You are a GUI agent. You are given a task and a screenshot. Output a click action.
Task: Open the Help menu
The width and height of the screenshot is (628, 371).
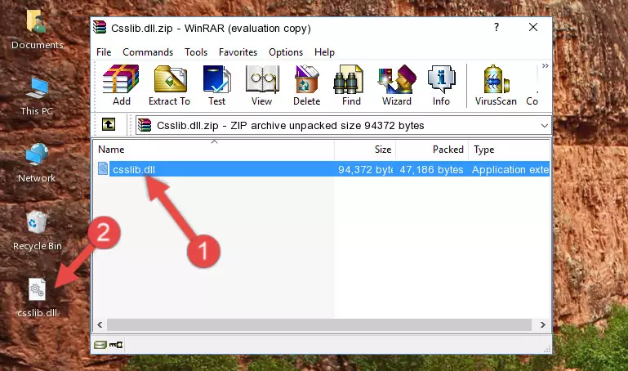(x=324, y=52)
